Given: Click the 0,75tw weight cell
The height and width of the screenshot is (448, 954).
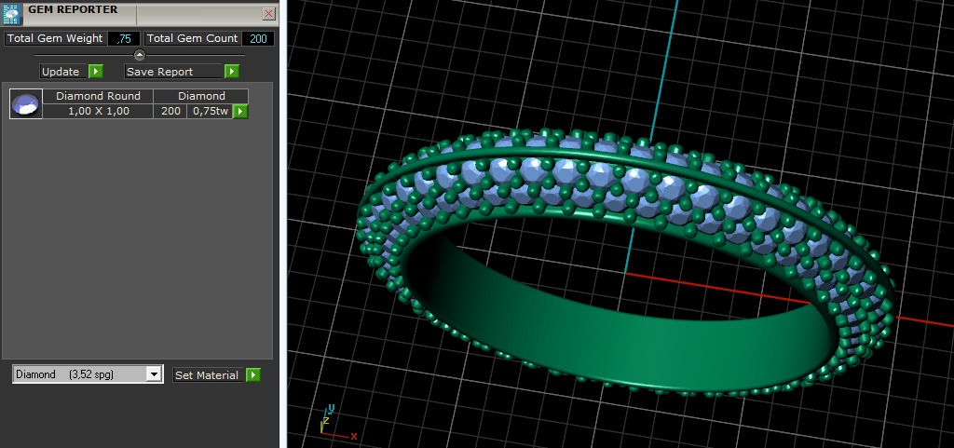Looking at the screenshot, I should pyautogui.click(x=211, y=111).
